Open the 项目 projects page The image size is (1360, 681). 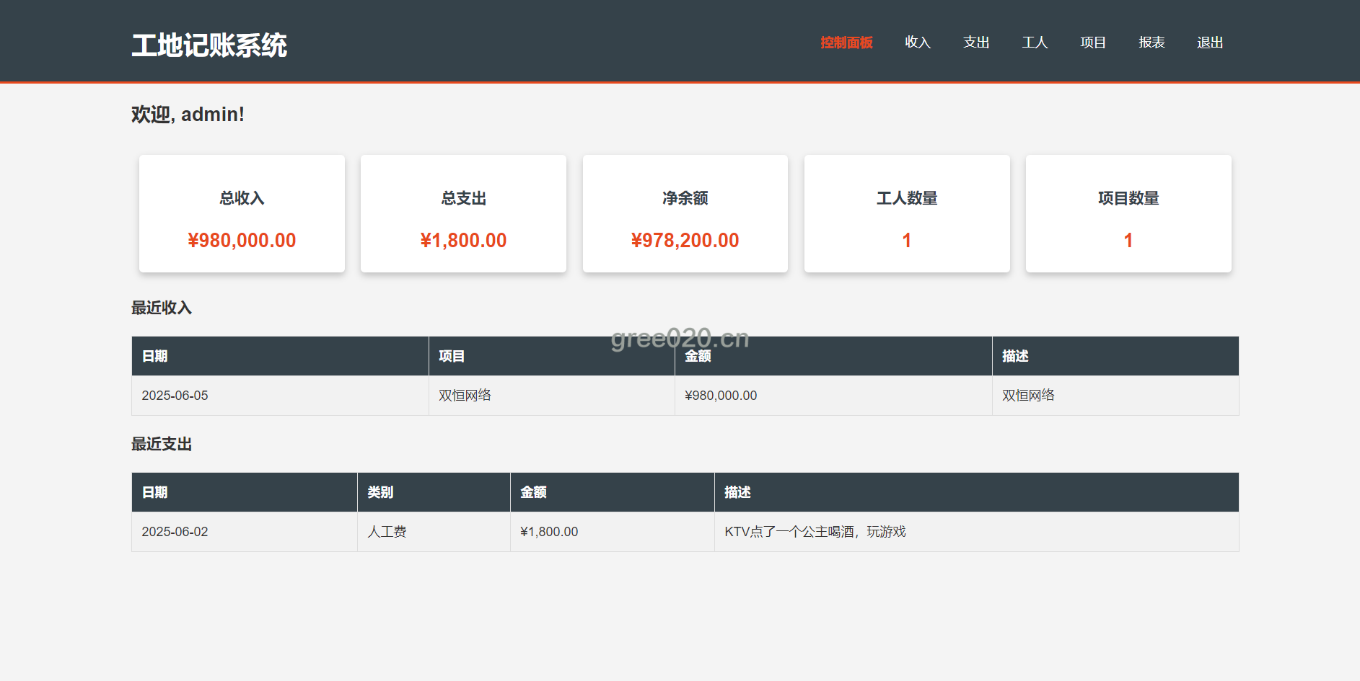tap(1093, 43)
